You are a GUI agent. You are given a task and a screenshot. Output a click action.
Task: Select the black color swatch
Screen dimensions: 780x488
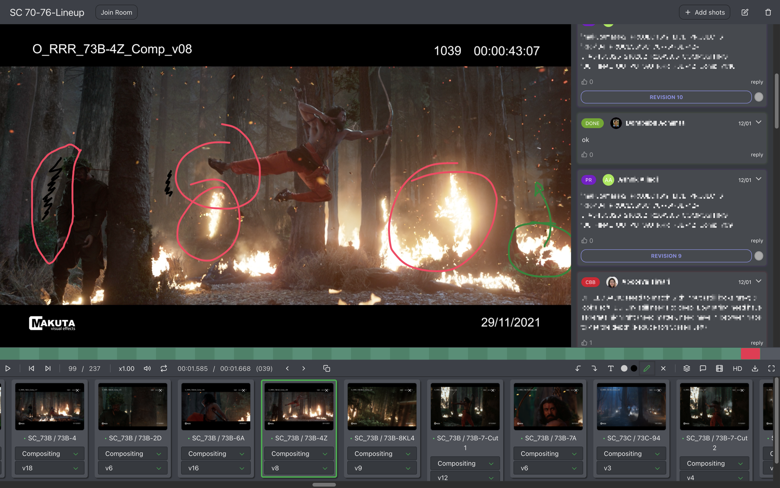pyautogui.click(x=634, y=368)
